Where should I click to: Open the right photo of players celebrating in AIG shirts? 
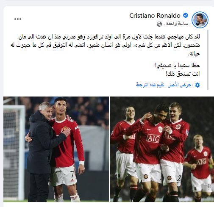pyautogui.click(x=162, y=149)
